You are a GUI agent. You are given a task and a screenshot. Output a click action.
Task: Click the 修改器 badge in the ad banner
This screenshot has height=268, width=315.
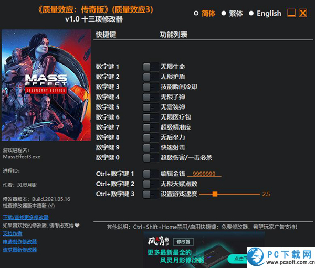click(183, 242)
